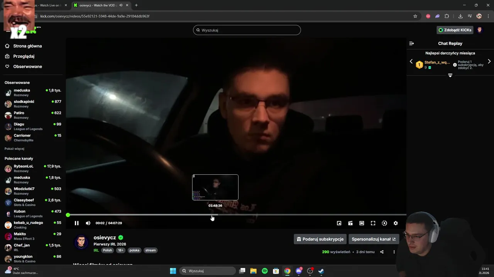Image resolution: width=494 pixels, height=277 pixels.
Task: Pause the VOD playback
Action: pos(76,223)
